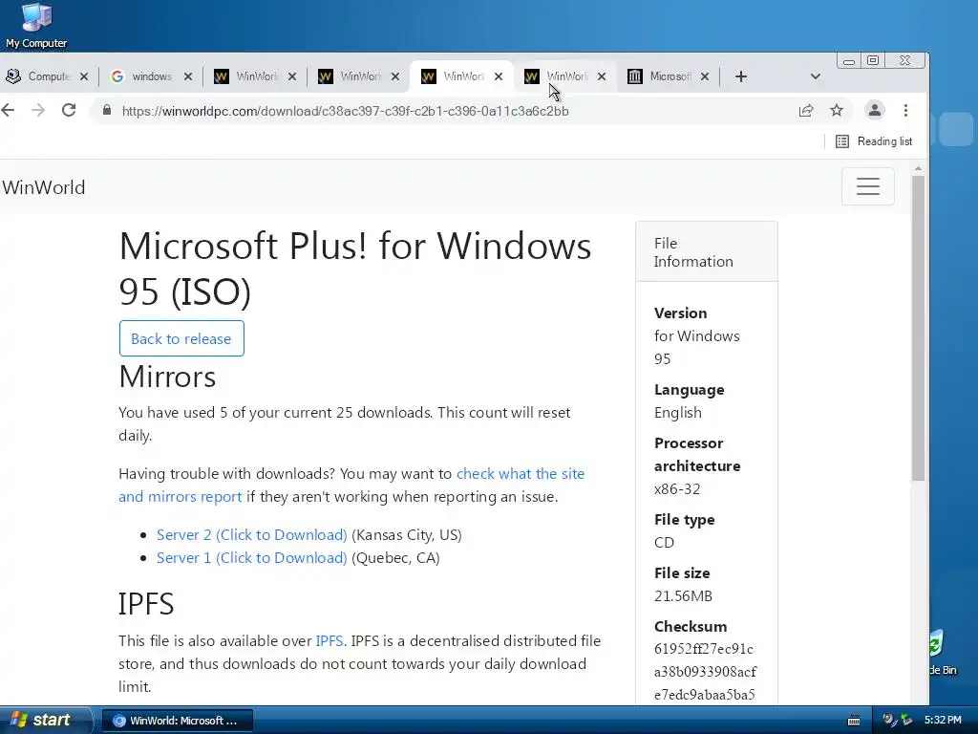Reload the page with the refresh icon
This screenshot has width=978, height=734.
pyautogui.click(x=69, y=111)
